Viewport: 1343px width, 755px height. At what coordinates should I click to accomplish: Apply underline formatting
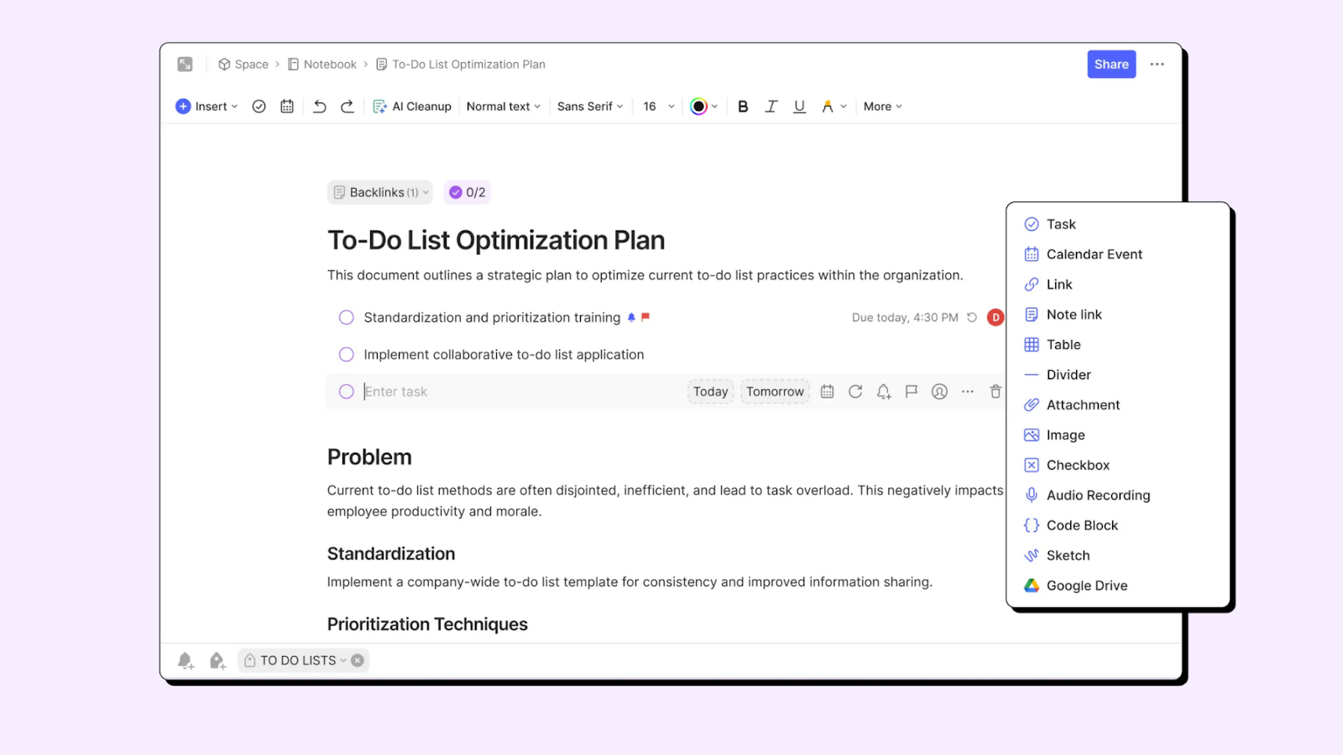[799, 107]
